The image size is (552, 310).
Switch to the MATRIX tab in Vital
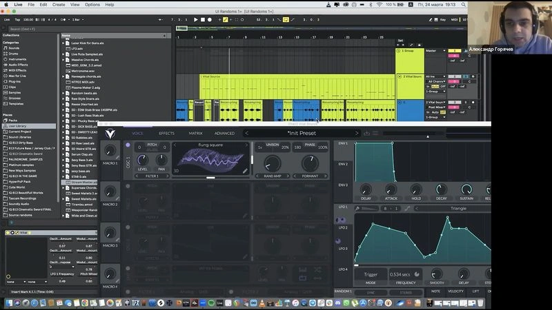click(195, 134)
